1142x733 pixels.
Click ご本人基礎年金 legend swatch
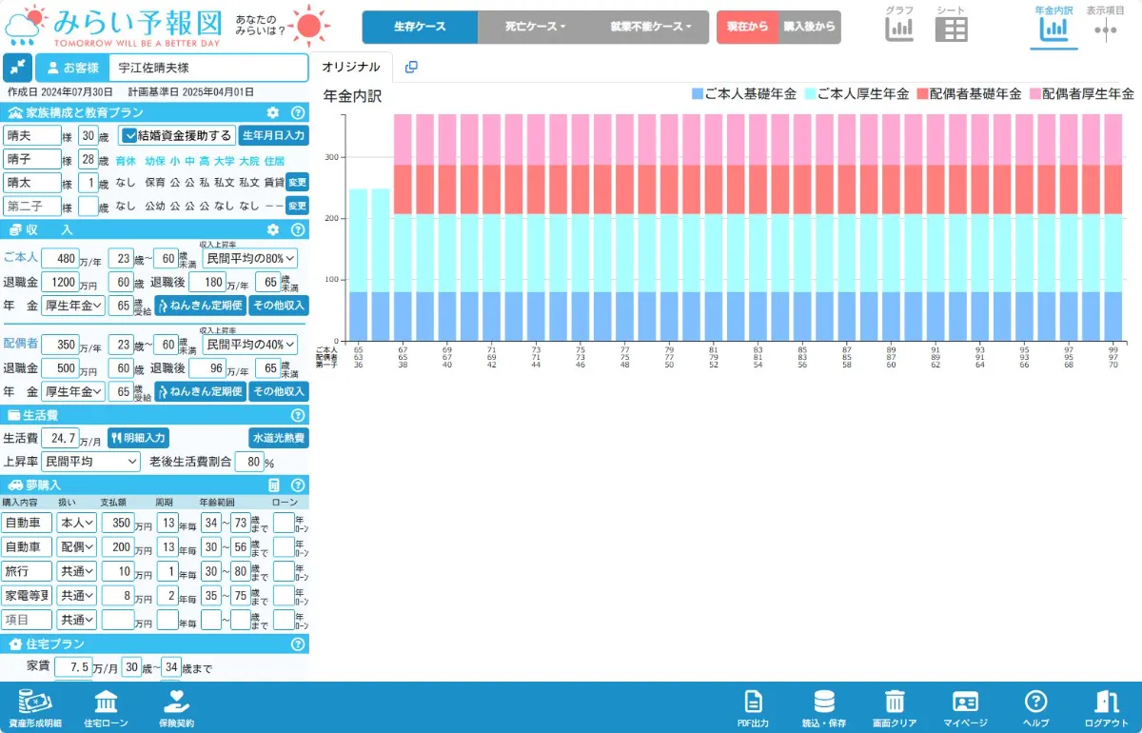[x=698, y=94]
